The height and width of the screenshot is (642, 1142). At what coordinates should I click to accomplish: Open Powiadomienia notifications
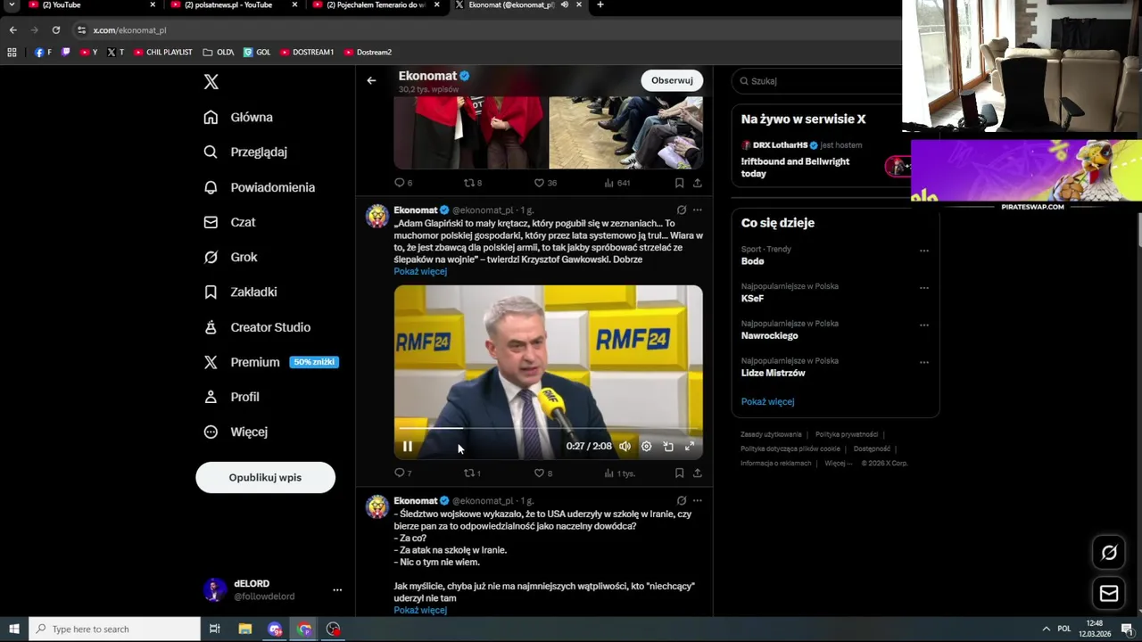tap(259, 187)
